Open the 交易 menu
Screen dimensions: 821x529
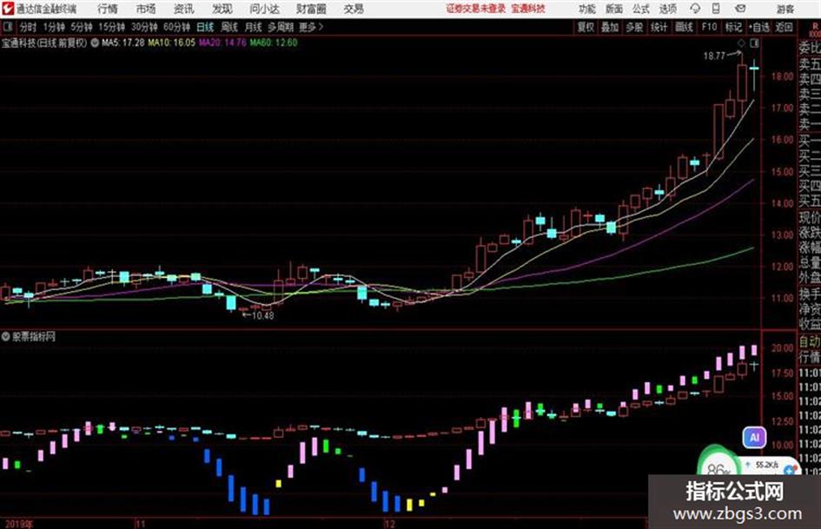point(354,9)
